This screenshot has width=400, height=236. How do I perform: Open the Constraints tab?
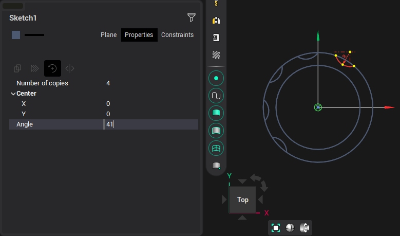tap(177, 35)
